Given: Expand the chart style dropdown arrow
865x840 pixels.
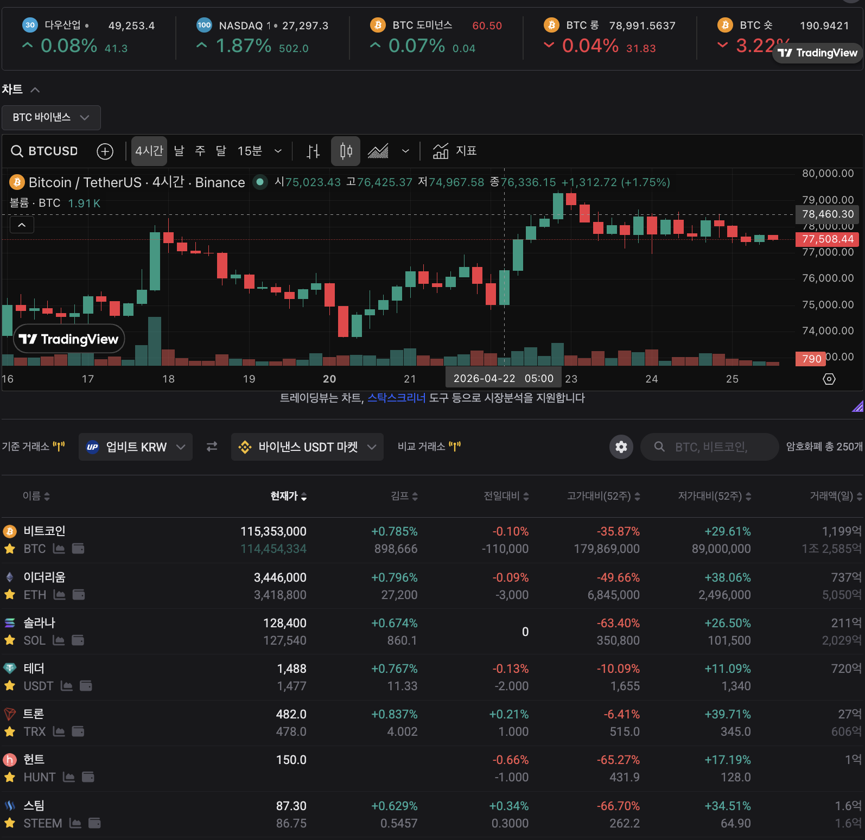Looking at the screenshot, I should (405, 151).
